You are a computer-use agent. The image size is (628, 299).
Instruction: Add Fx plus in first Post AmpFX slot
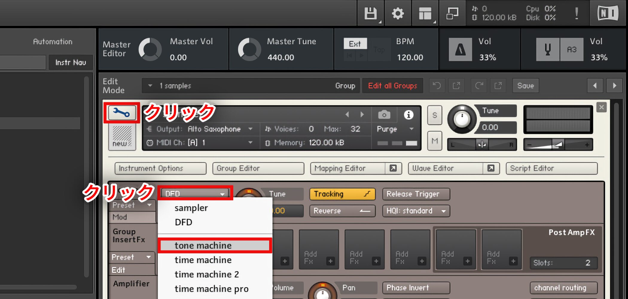[467, 261]
